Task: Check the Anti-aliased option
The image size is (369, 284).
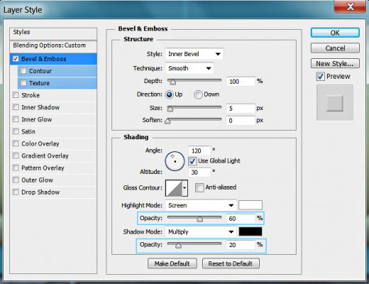Action: click(x=199, y=187)
